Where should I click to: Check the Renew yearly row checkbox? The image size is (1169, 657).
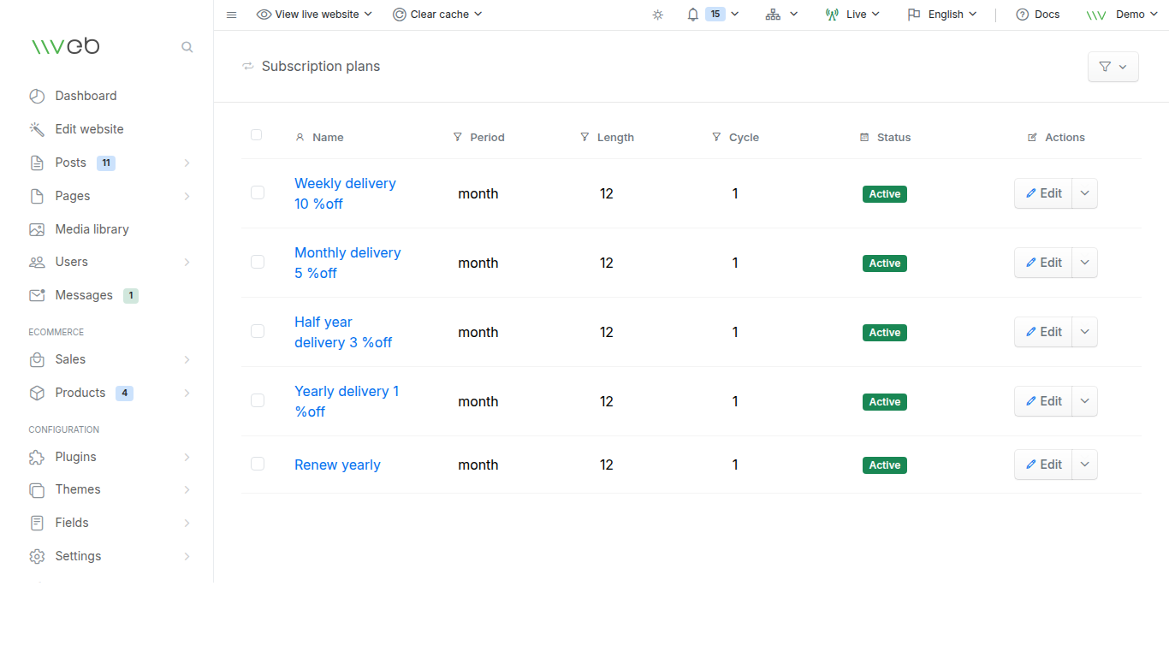[x=258, y=464]
